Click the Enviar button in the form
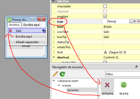 tap(26, 47)
